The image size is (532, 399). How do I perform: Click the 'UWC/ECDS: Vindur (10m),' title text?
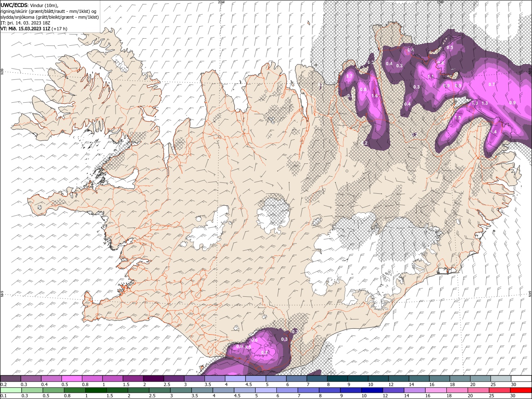(x=30, y=5)
